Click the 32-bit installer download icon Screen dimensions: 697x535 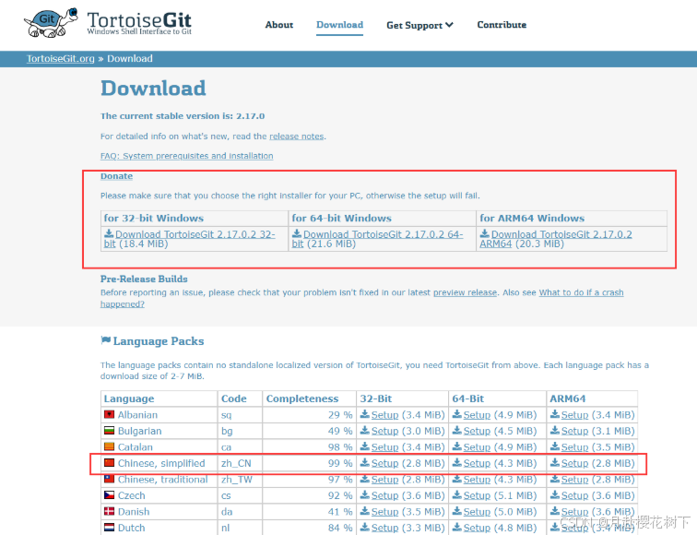[x=109, y=233]
